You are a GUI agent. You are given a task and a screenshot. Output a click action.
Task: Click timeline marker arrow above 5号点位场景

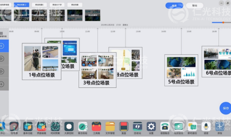click(181, 29)
